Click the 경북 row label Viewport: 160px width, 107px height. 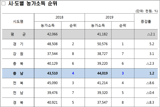18,102
